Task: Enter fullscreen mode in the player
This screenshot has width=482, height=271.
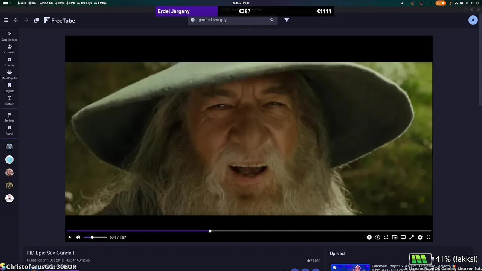Action: [429, 237]
